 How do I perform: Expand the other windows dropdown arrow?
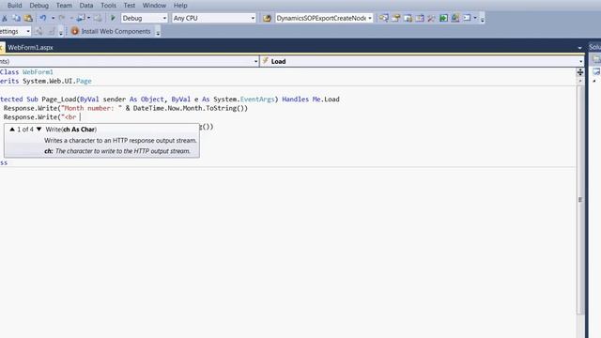tap(475, 18)
